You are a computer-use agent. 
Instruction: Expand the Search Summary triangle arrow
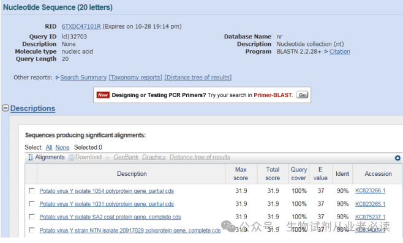(58, 78)
